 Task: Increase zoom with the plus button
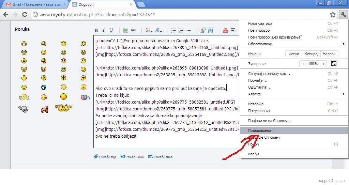(323, 64)
